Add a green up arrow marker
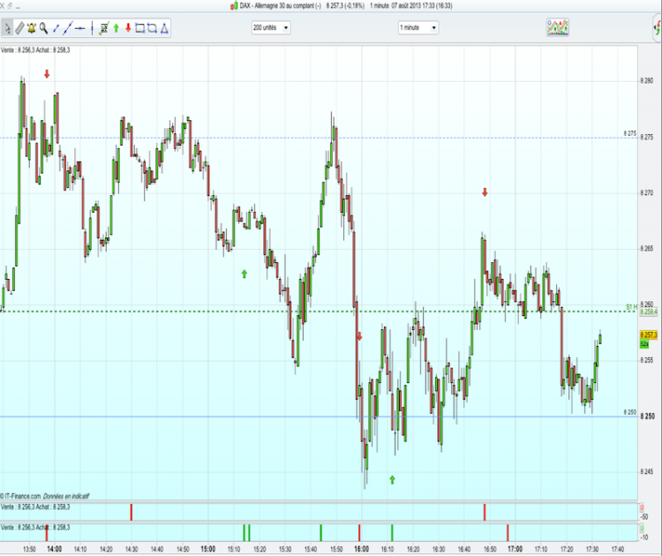 (117, 28)
